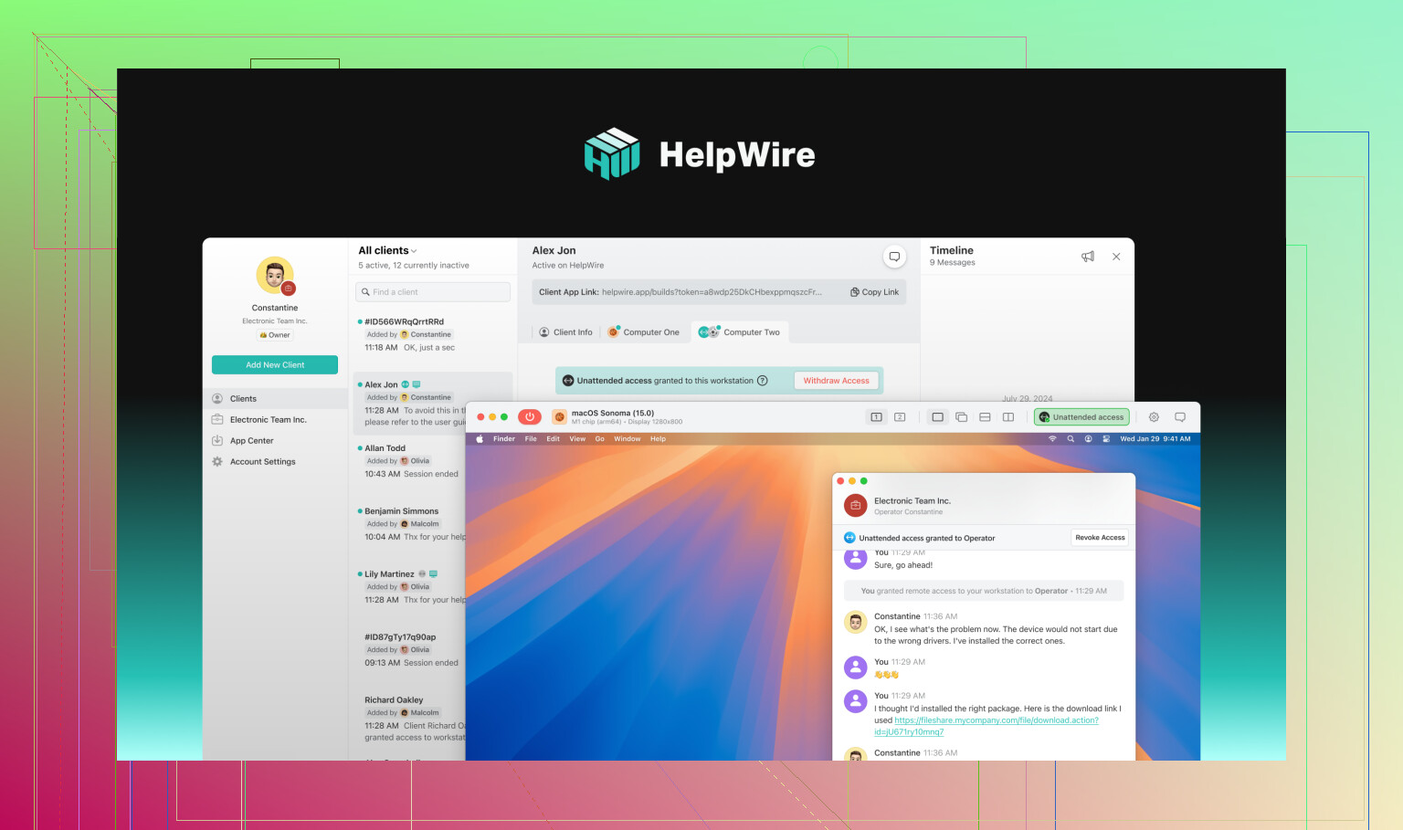Click the Spotlight search icon
This screenshot has height=830, width=1403.
tap(1071, 439)
